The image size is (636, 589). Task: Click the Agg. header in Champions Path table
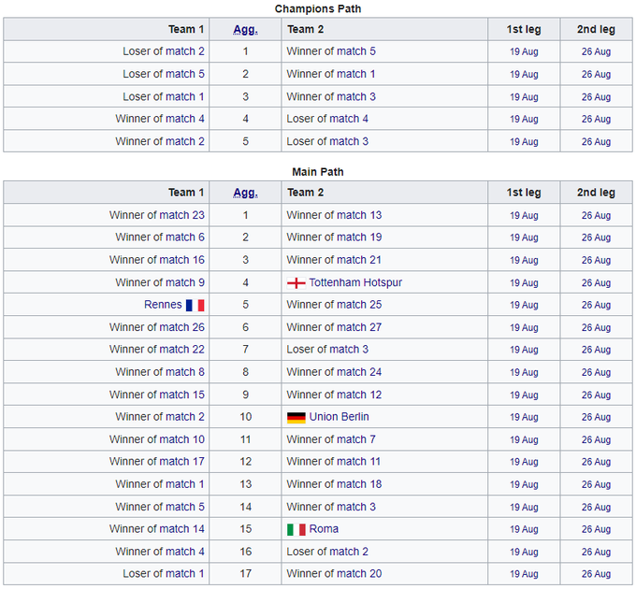point(245,29)
